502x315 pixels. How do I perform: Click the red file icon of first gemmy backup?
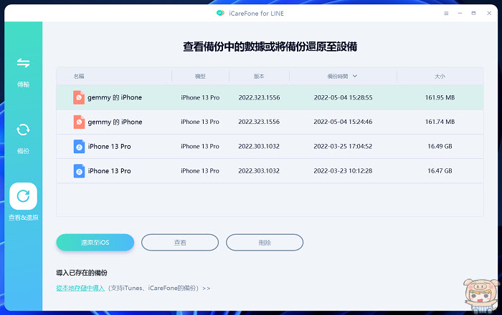click(79, 97)
